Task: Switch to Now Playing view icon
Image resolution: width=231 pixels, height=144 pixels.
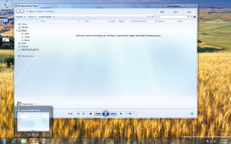Action: point(192,114)
